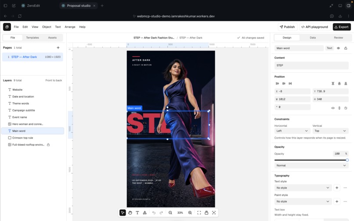
Task: Click the Y position field
Action: 331,91
